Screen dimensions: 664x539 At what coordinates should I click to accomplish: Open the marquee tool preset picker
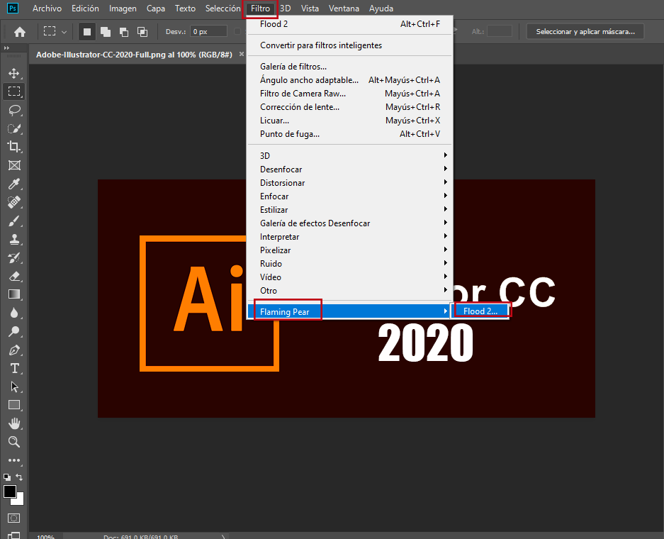pyautogui.click(x=64, y=32)
